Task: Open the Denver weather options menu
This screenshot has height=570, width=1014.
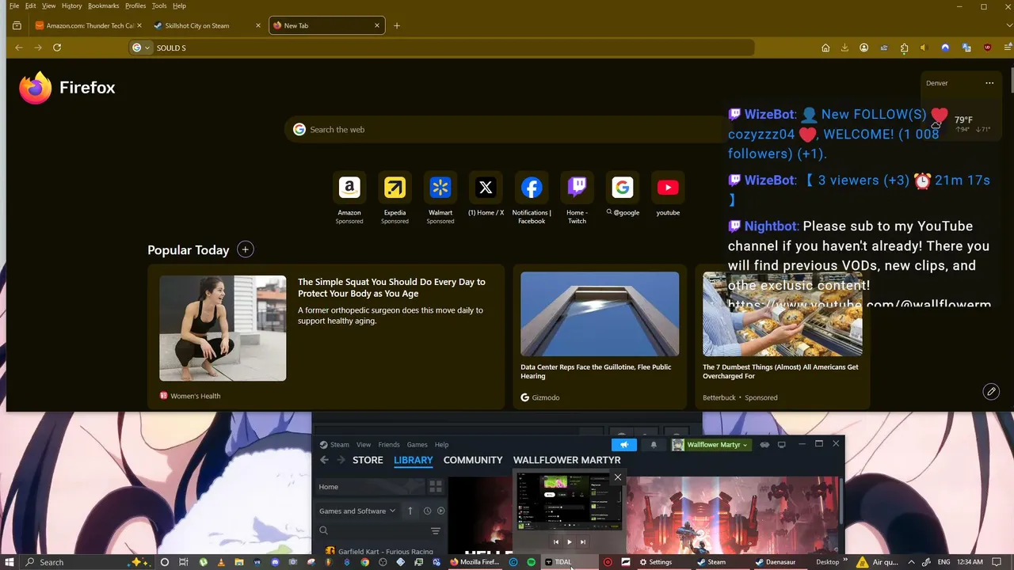Action: [x=989, y=82]
